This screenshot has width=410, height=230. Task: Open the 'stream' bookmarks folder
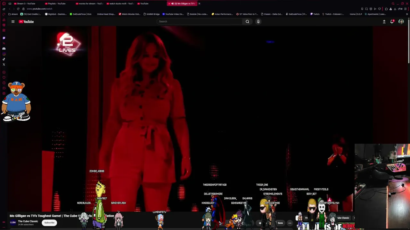[x=13, y=14]
